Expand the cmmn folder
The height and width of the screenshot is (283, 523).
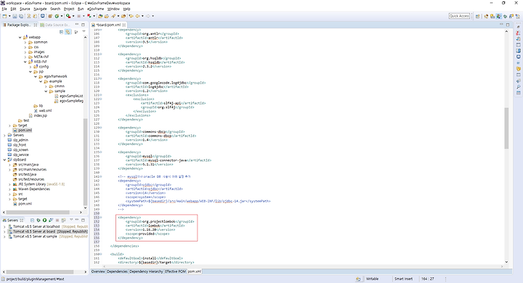[x=46, y=86]
